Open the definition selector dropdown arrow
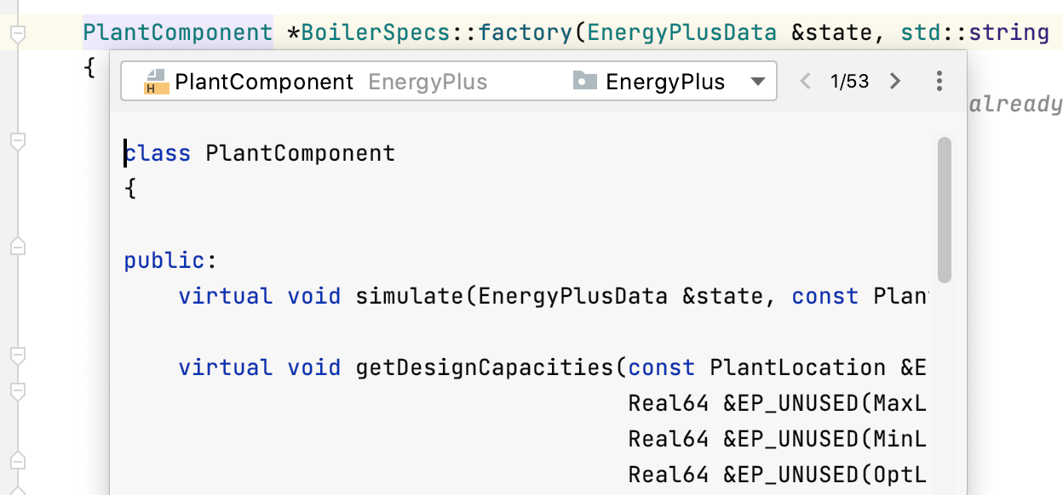This screenshot has height=495, width=1063. tap(757, 82)
